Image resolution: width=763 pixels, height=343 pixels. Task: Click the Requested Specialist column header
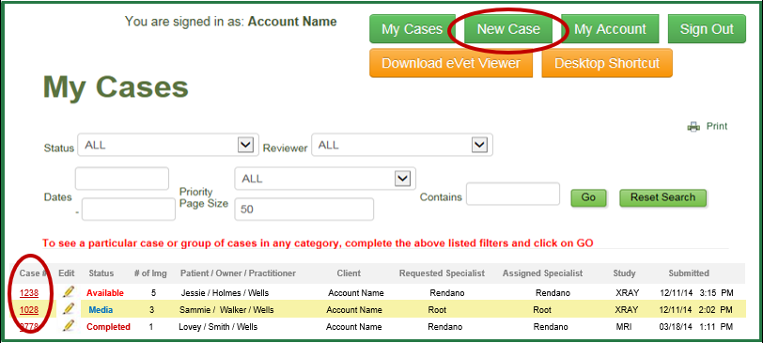click(x=442, y=273)
